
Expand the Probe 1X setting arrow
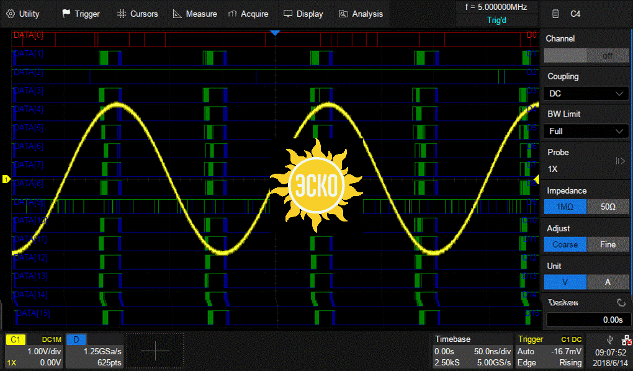click(620, 161)
